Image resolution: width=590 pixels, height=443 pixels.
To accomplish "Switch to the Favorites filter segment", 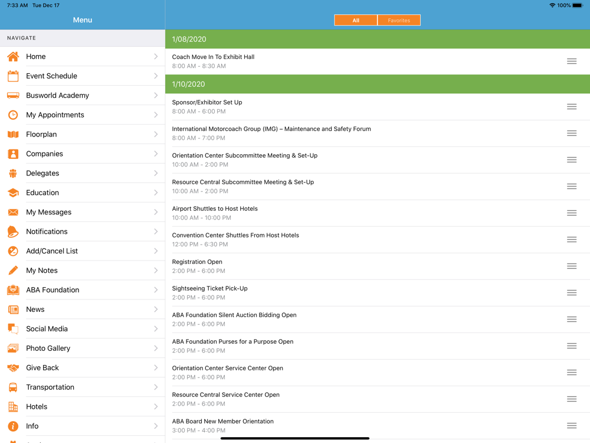I will click(399, 20).
